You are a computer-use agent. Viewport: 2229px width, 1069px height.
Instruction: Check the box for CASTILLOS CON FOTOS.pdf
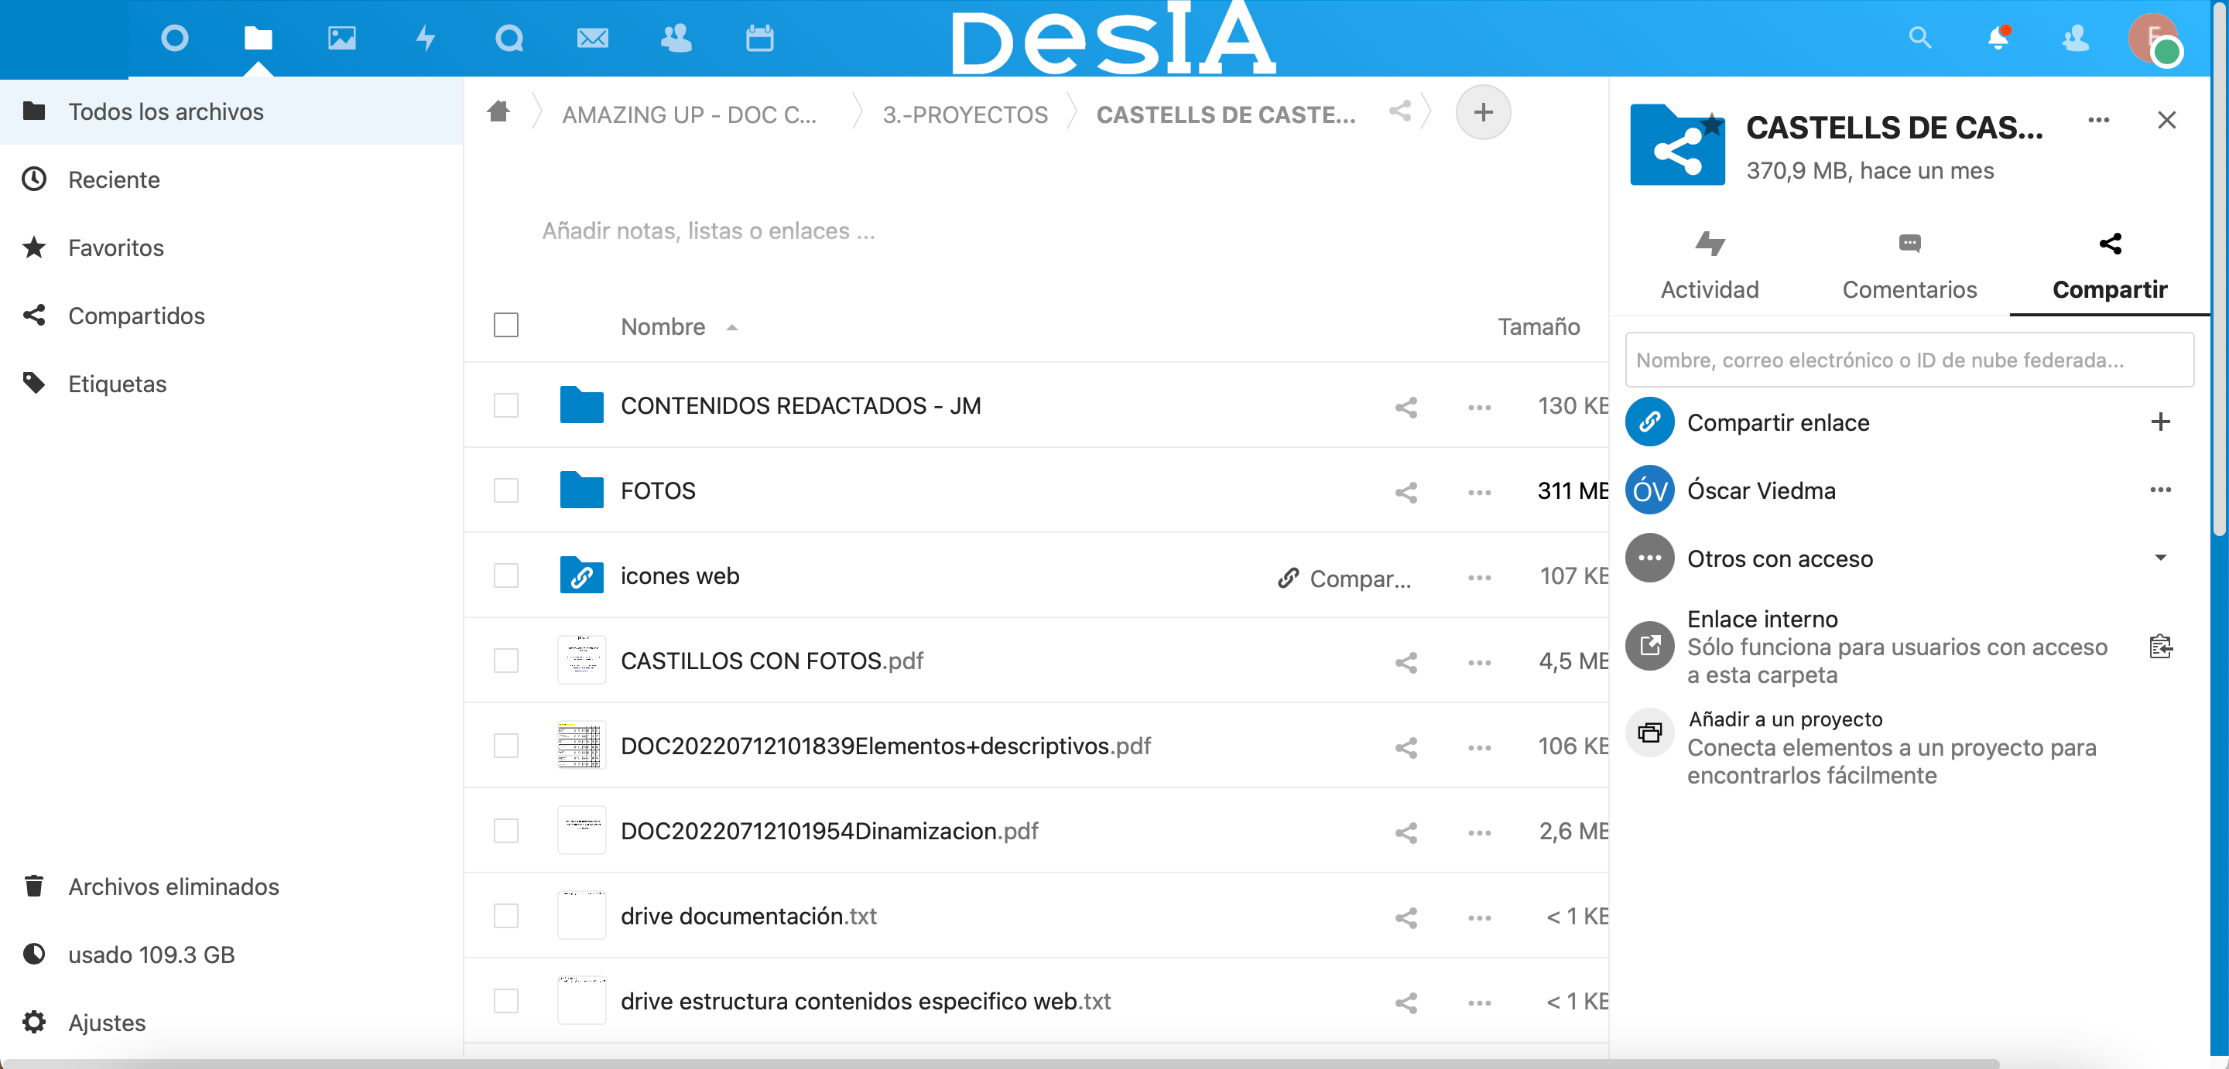pos(506,661)
